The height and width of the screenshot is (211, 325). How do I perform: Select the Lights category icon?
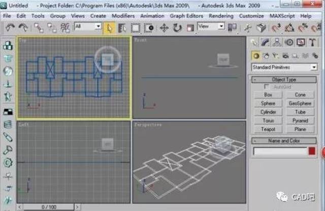(276, 56)
